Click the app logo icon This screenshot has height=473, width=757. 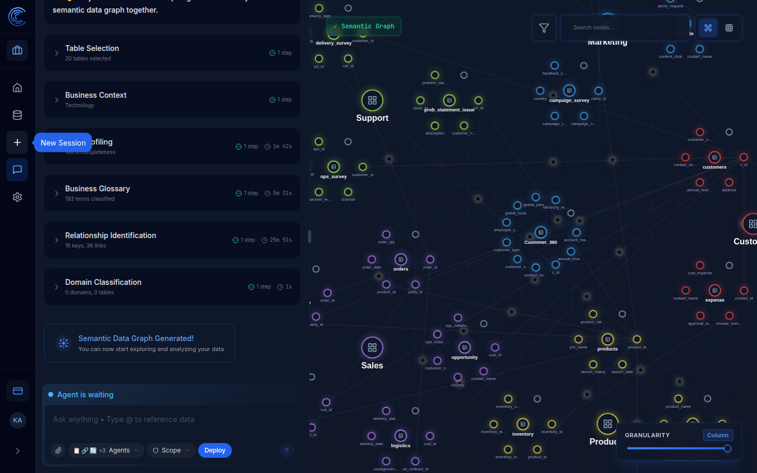coord(17,17)
